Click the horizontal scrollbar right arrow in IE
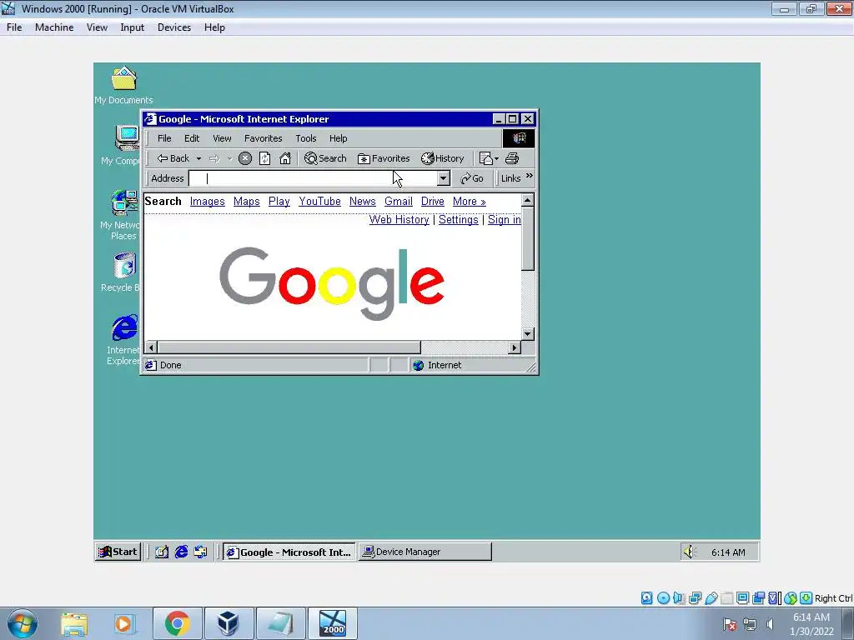Viewport: 854px width, 640px height. pos(515,347)
